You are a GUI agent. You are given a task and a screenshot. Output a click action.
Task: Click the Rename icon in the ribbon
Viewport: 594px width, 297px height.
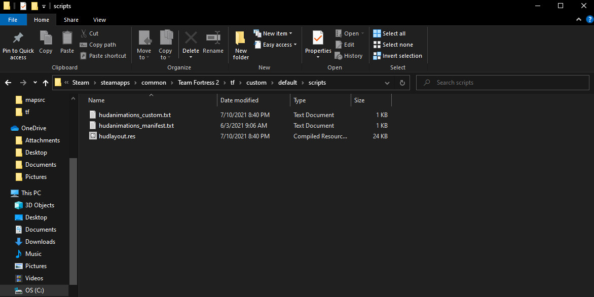(x=213, y=39)
